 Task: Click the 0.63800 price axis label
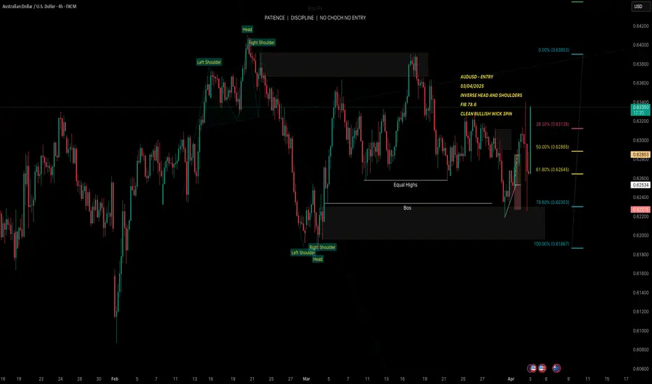point(640,64)
